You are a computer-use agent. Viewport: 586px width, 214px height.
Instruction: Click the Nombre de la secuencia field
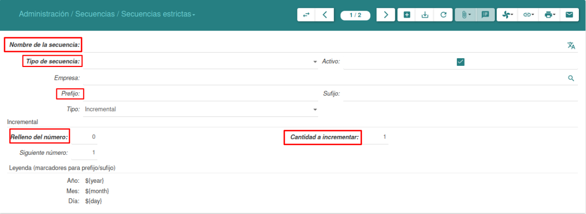point(324,45)
